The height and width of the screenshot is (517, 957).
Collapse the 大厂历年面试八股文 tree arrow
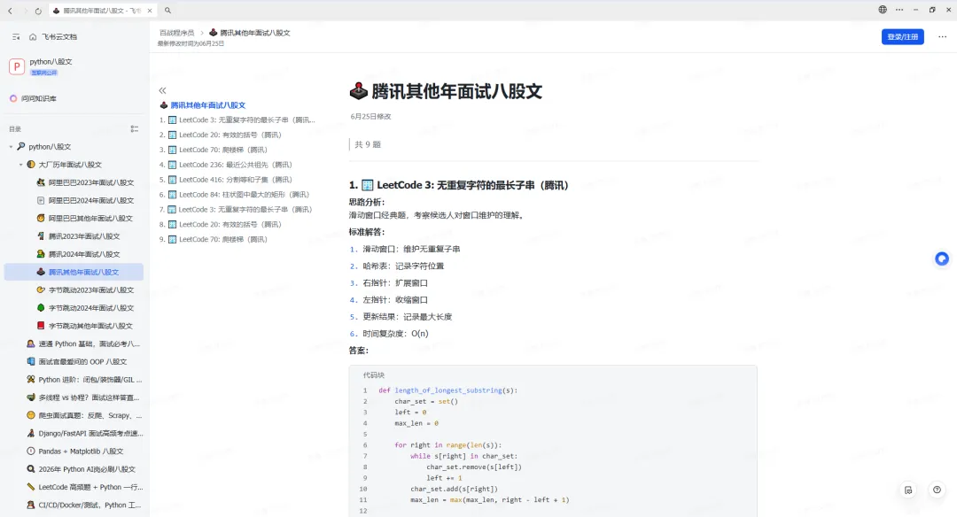(20, 165)
